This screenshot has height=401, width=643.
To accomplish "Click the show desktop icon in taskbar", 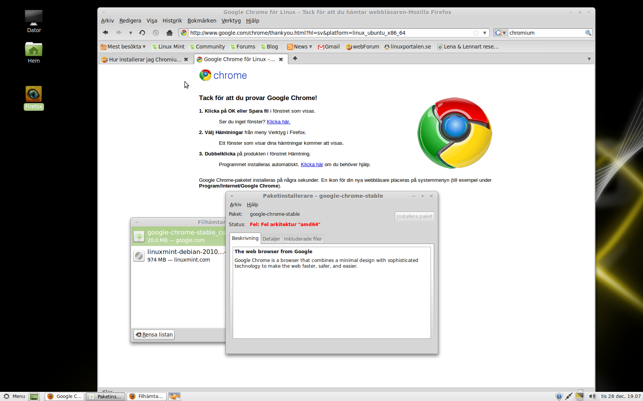I will tap(34, 396).
